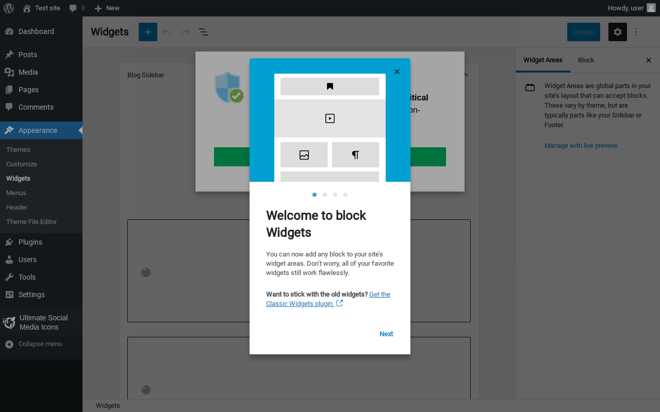
Task: Open the Plugins menu
Action: pyautogui.click(x=41, y=242)
